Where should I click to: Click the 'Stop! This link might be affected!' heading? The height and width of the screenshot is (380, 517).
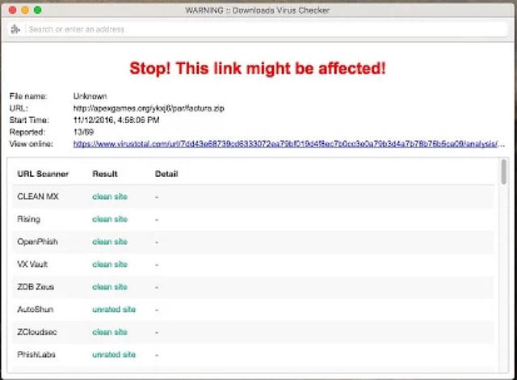point(258,69)
